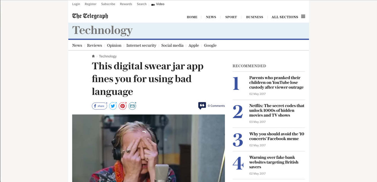Pin the article with Pinterest icon
377x182 pixels.
[123, 106]
